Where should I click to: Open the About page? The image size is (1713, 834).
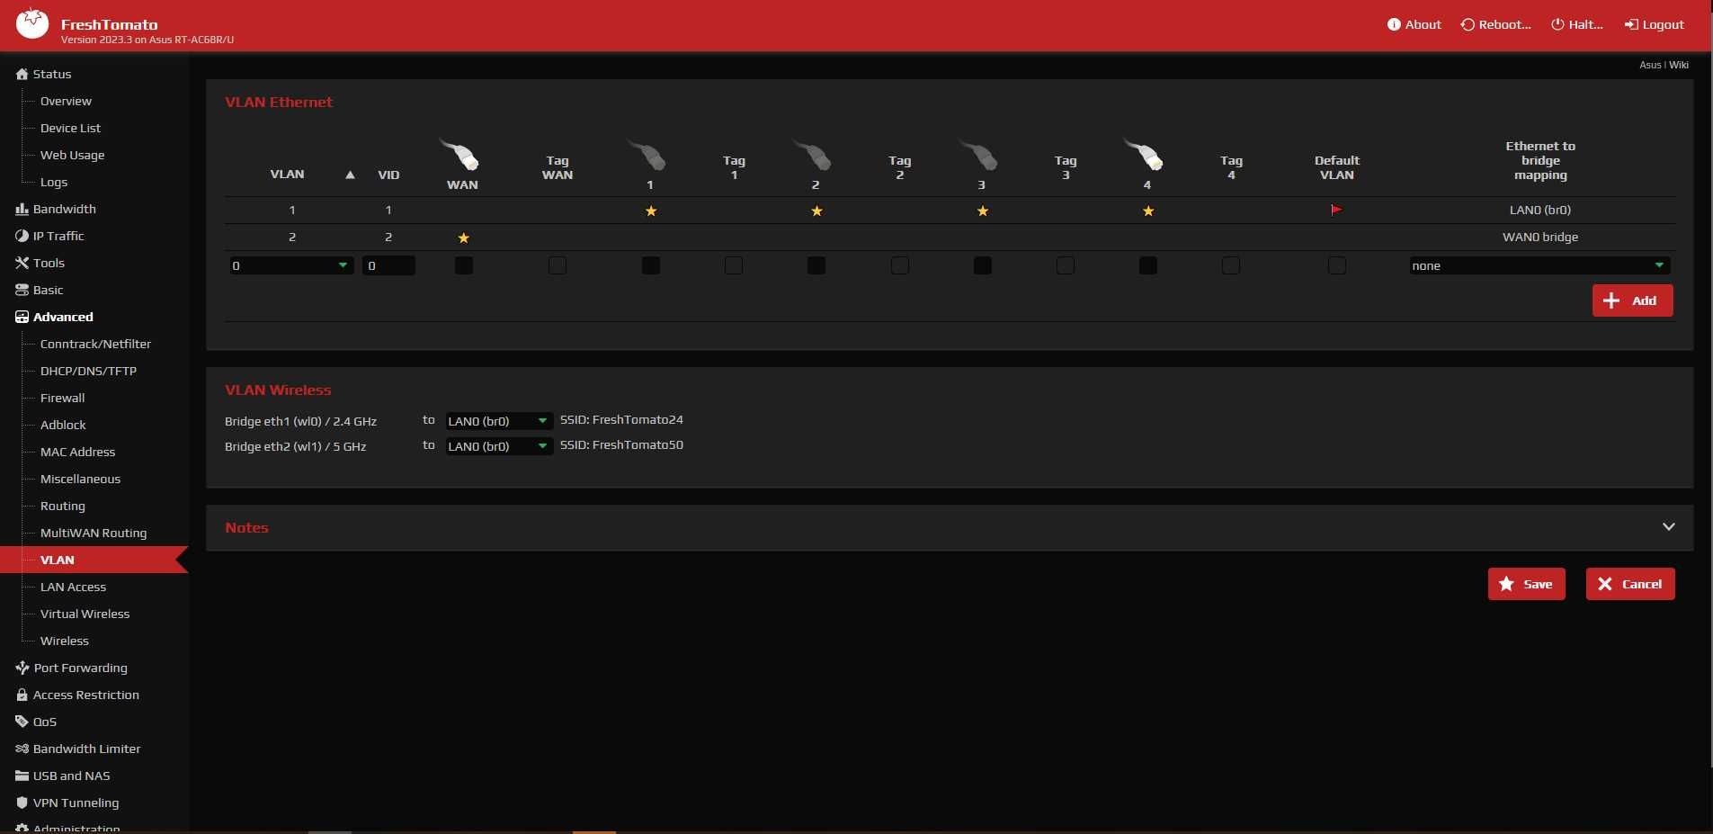[1414, 25]
